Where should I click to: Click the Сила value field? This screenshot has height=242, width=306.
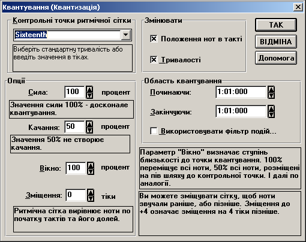click(x=75, y=92)
